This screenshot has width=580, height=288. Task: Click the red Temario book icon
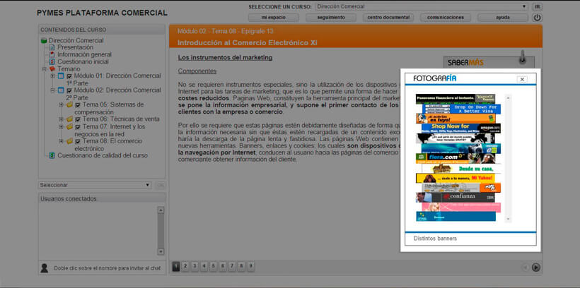click(x=52, y=69)
